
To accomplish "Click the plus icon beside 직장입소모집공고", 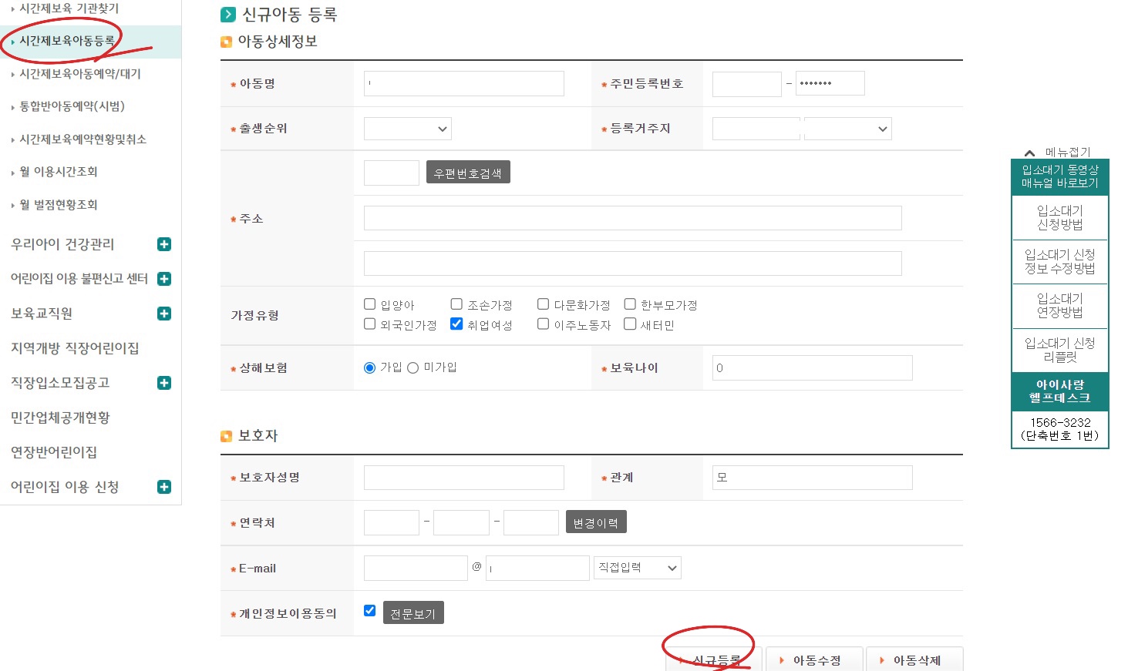I will [164, 383].
